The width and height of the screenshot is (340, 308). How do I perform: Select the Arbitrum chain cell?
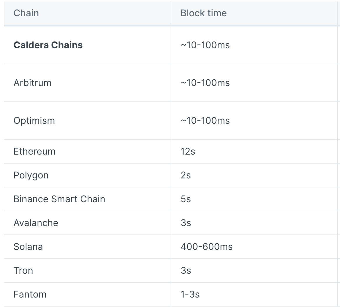[87, 83]
